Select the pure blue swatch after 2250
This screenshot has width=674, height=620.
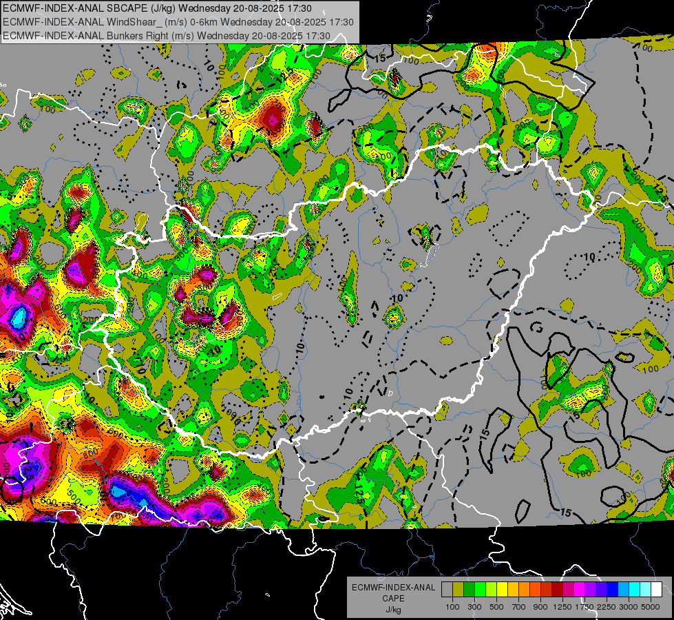(x=613, y=590)
